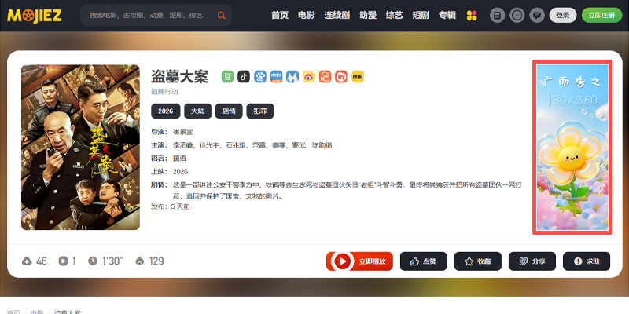Click the app download icon in header
629x314 pixels.
497,15
